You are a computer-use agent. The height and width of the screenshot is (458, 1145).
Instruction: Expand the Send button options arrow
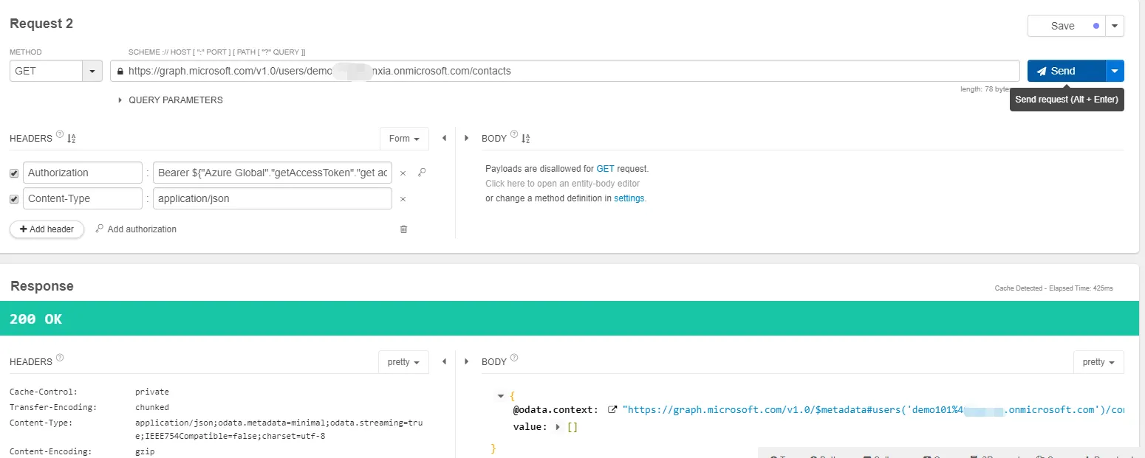pos(1115,72)
